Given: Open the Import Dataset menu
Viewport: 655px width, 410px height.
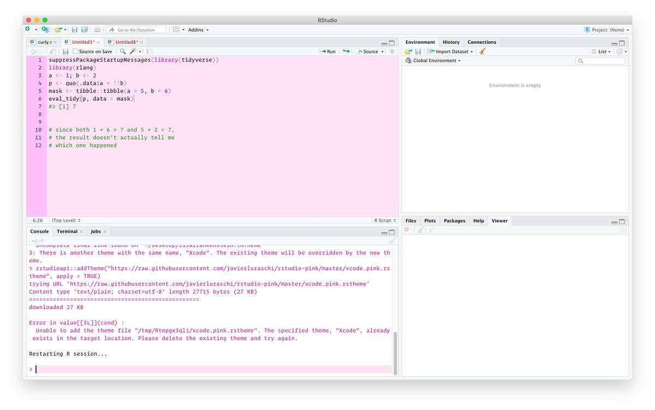Looking at the screenshot, I should 451,51.
